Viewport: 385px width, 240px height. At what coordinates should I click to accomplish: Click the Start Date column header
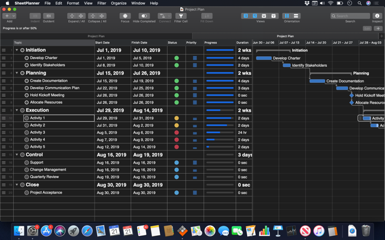102,43
